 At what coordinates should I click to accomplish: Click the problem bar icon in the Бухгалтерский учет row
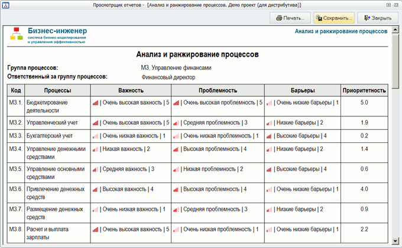[x=176, y=136]
